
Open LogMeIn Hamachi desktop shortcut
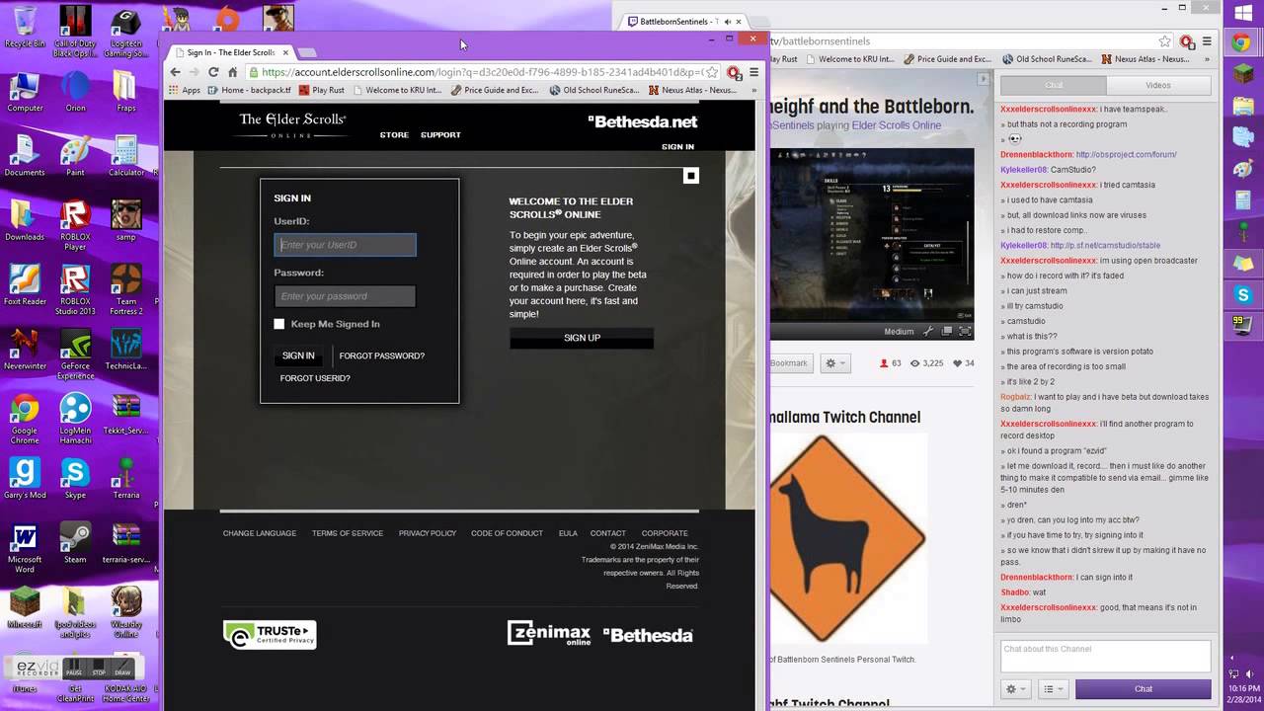tap(75, 419)
